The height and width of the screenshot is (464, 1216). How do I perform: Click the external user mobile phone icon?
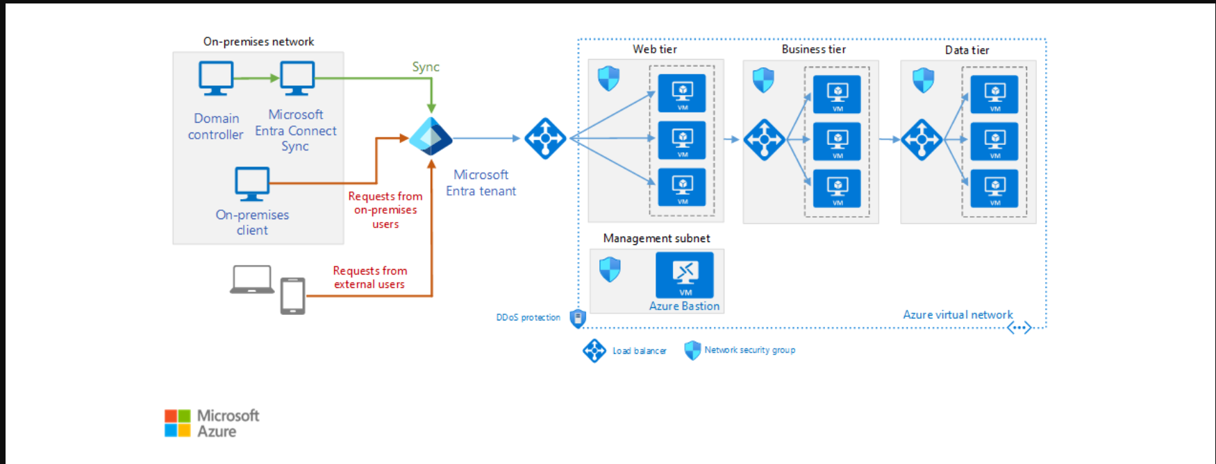pyautogui.click(x=293, y=296)
